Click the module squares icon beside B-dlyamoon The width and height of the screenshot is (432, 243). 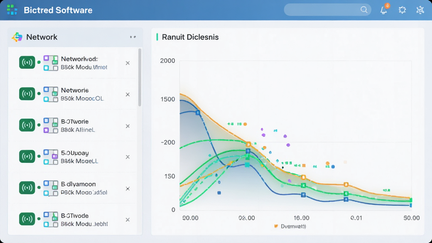tap(51, 188)
